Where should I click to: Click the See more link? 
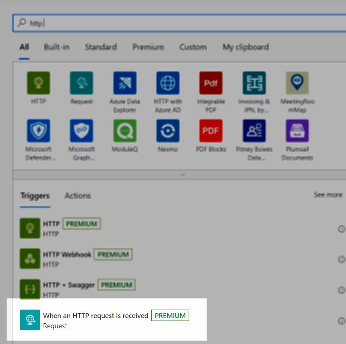328,195
